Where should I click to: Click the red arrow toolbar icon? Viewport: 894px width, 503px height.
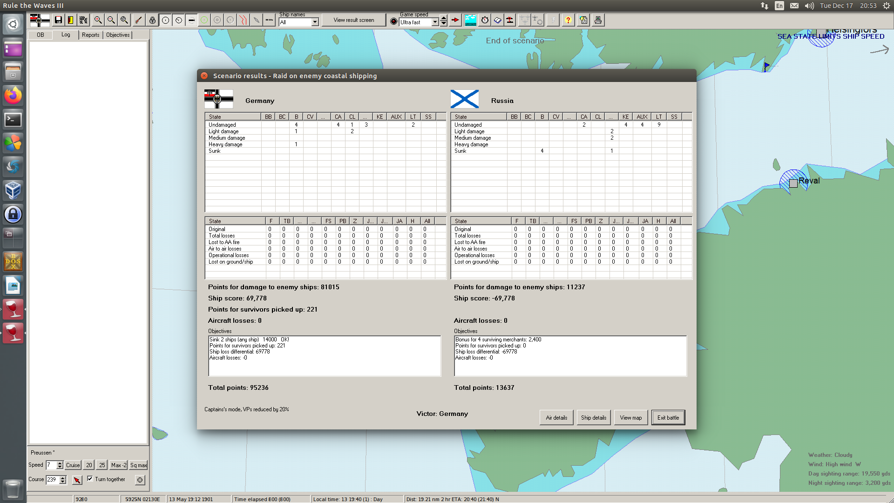(x=455, y=20)
